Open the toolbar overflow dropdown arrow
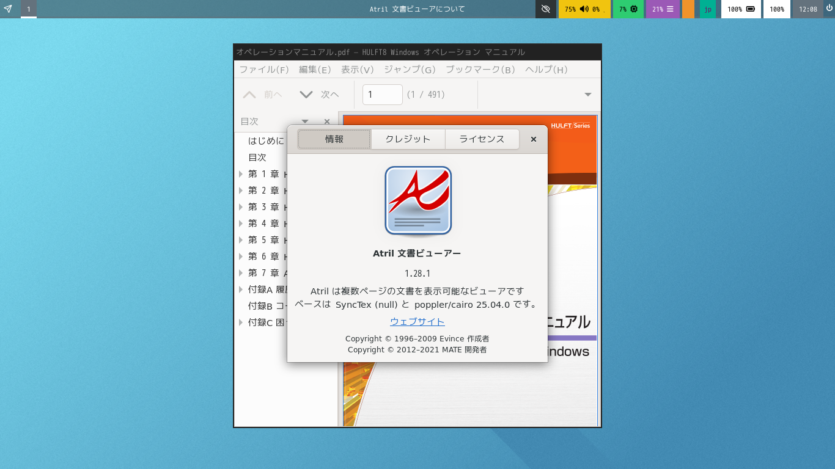The height and width of the screenshot is (469, 835). [x=588, y=95]
